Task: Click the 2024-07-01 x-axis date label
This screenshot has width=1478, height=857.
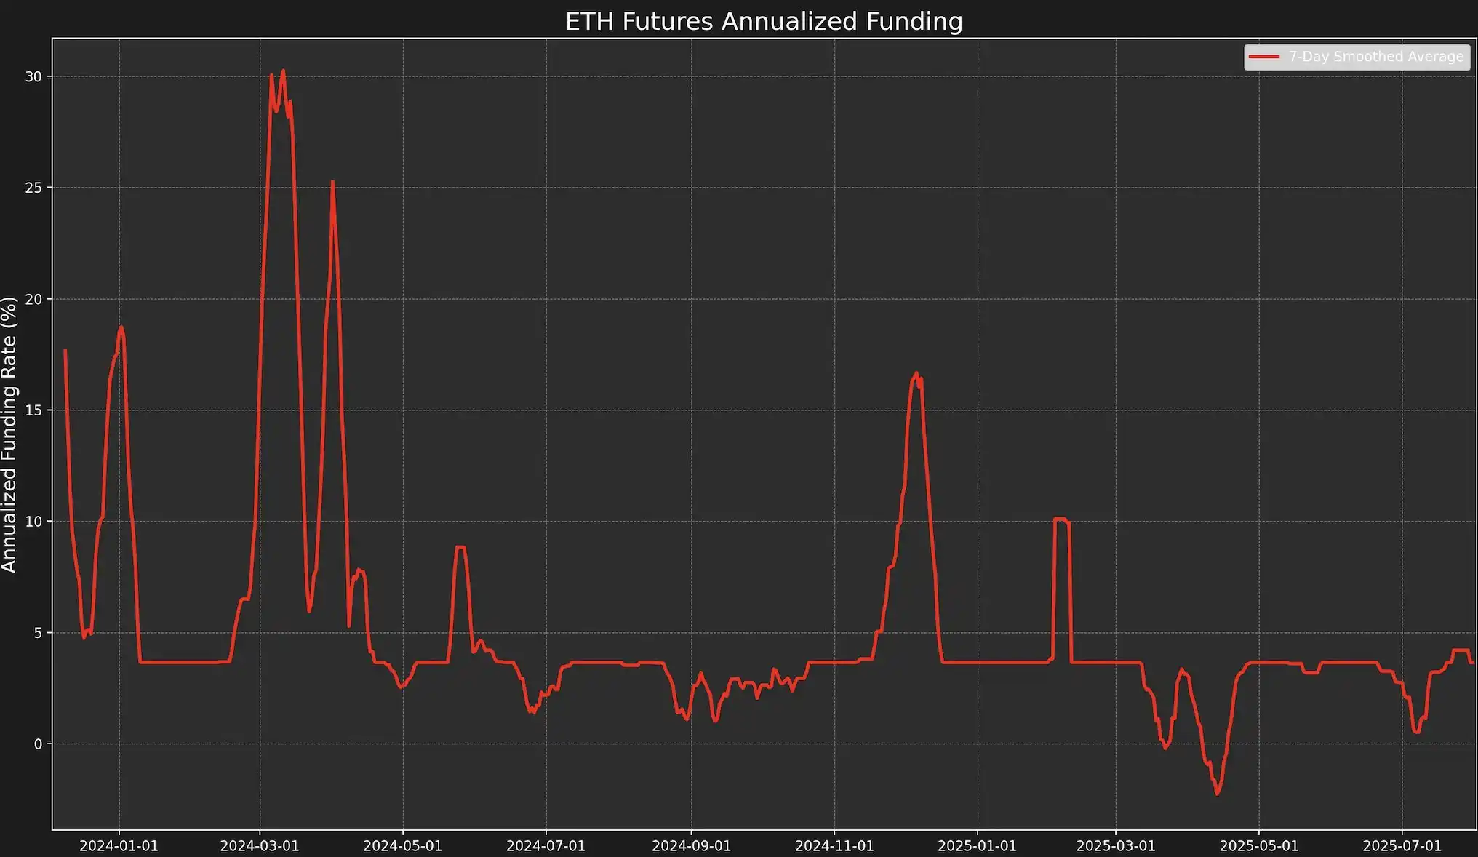Action: click(546, 846)
